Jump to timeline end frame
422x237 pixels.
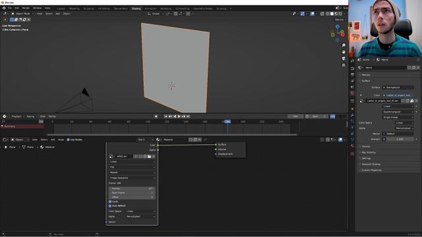188,117
